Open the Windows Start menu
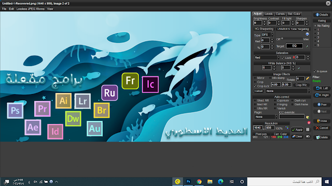This screenshot has width=332, height=186. tap(327, 181)
